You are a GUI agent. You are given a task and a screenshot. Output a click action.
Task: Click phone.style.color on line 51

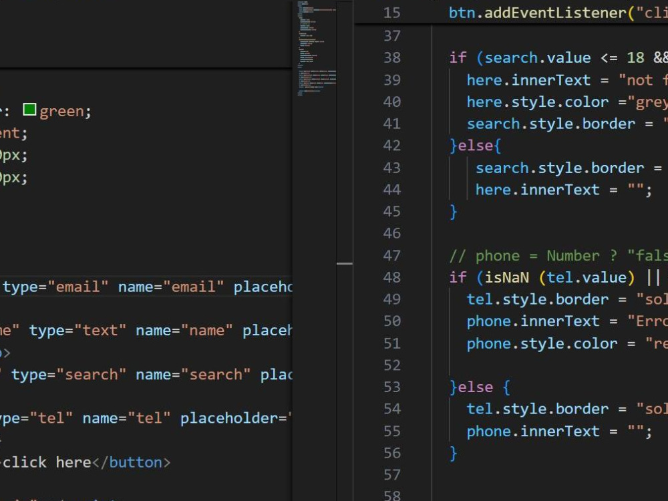click(x=542, y=343)
